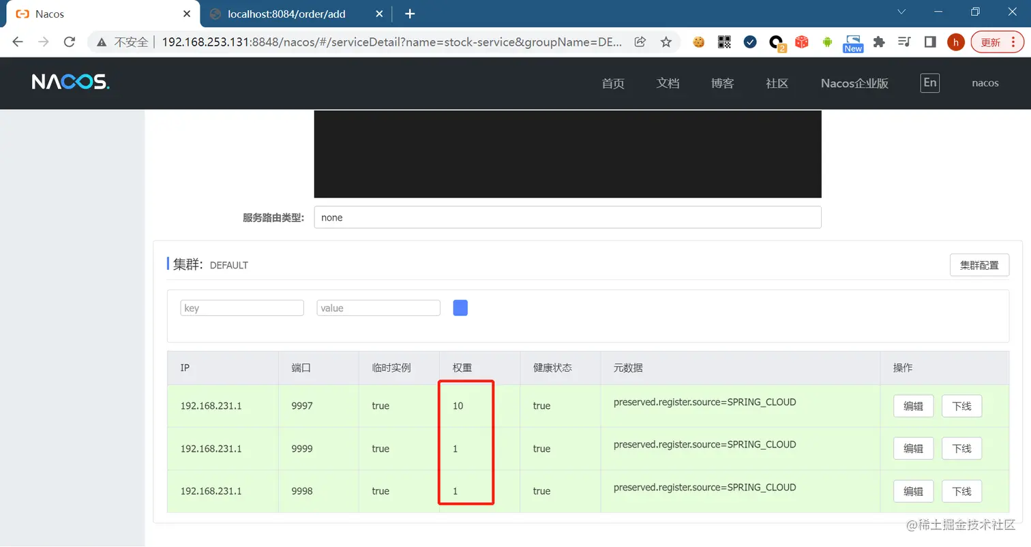
Task: Click the 更新 browser update button
Action: pos(997,42)
